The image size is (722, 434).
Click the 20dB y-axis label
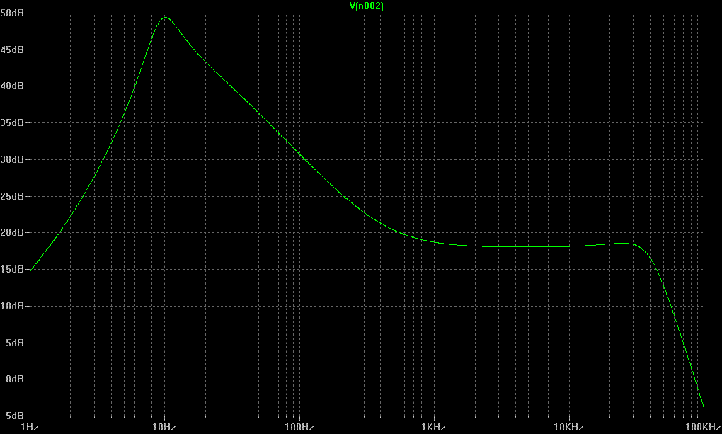click(12, 233)
